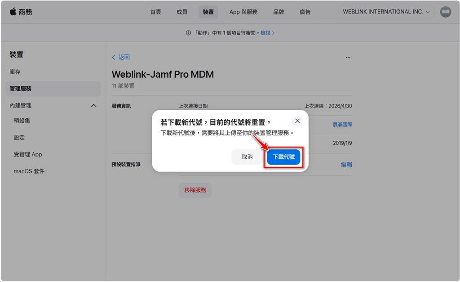
Task: Select 庫存 in the sidebar
Action: pyautogui.click(x=15, y=72)
